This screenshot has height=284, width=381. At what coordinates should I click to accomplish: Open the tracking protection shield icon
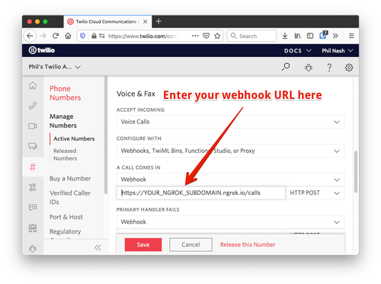click(82, 36)
